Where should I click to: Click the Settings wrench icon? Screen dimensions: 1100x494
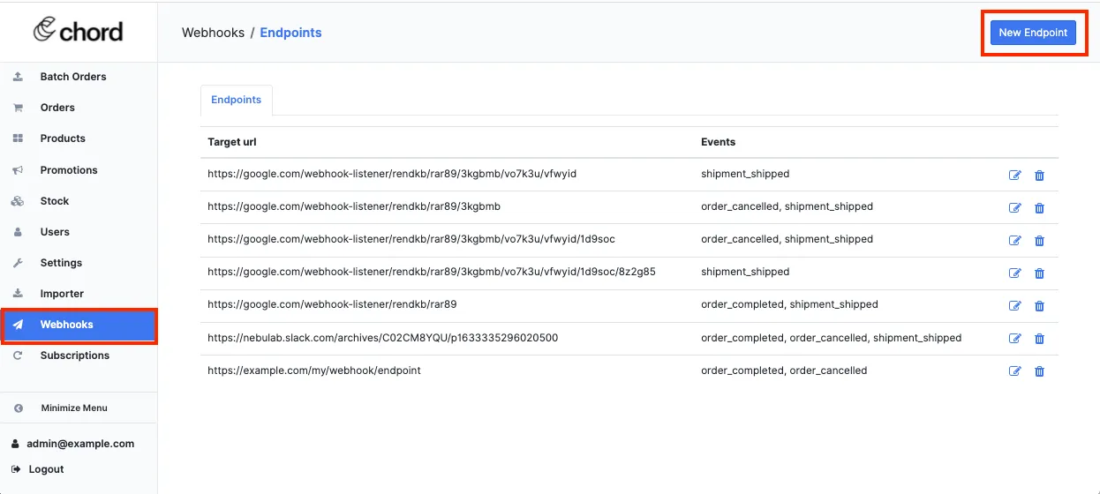point(18,263)
